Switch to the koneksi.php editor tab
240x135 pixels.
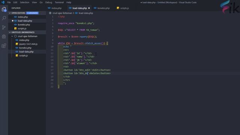pos(103,8)
